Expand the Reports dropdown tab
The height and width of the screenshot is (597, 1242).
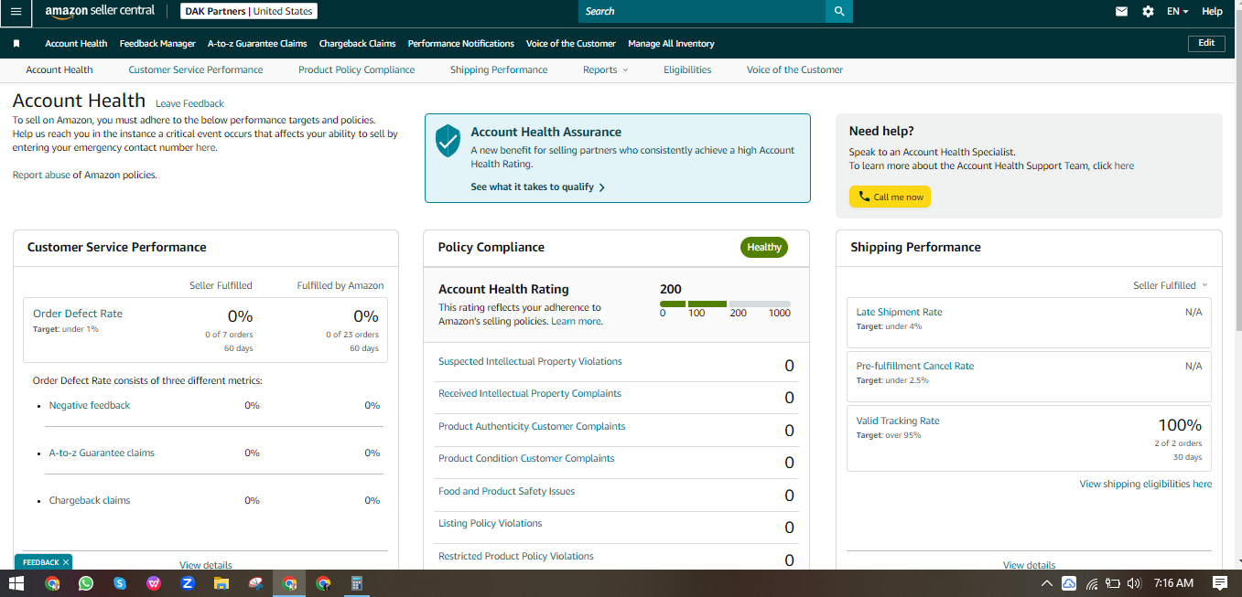point(606,69)
